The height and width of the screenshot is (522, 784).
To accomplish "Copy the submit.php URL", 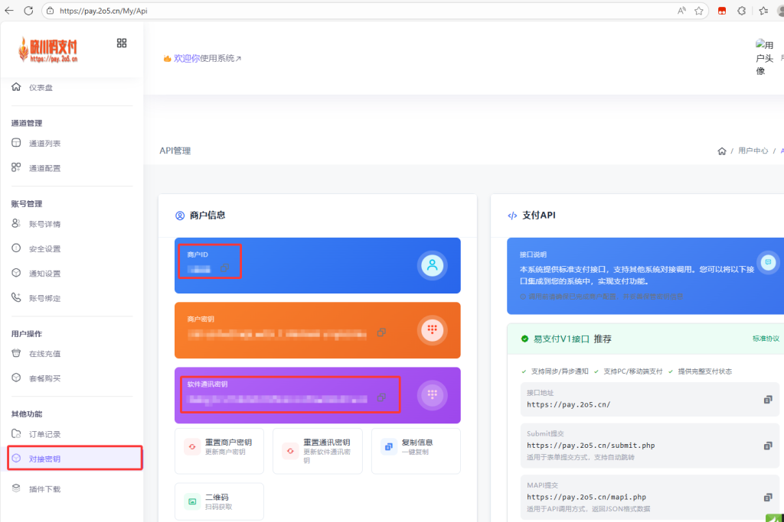I will tap(767, 446).
